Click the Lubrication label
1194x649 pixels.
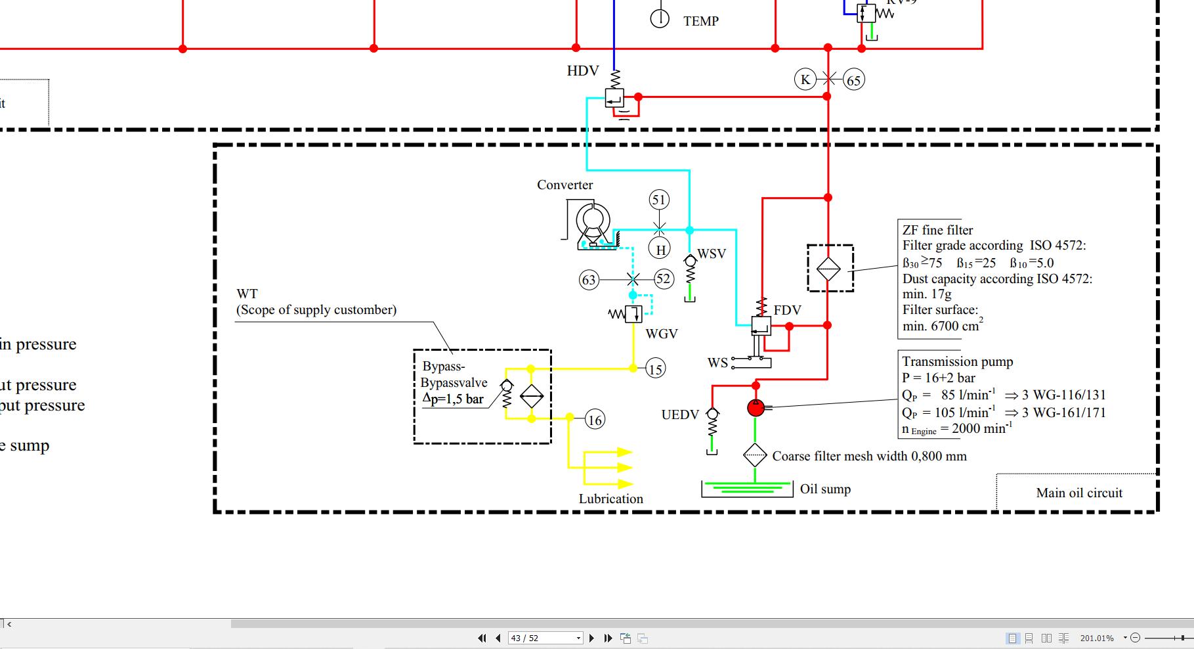(610, 499)
